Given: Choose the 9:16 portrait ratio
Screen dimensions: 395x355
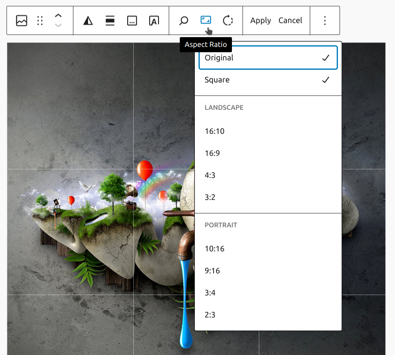Looking at the screenshot, I should pyautogui.click(x=268, y=271).
